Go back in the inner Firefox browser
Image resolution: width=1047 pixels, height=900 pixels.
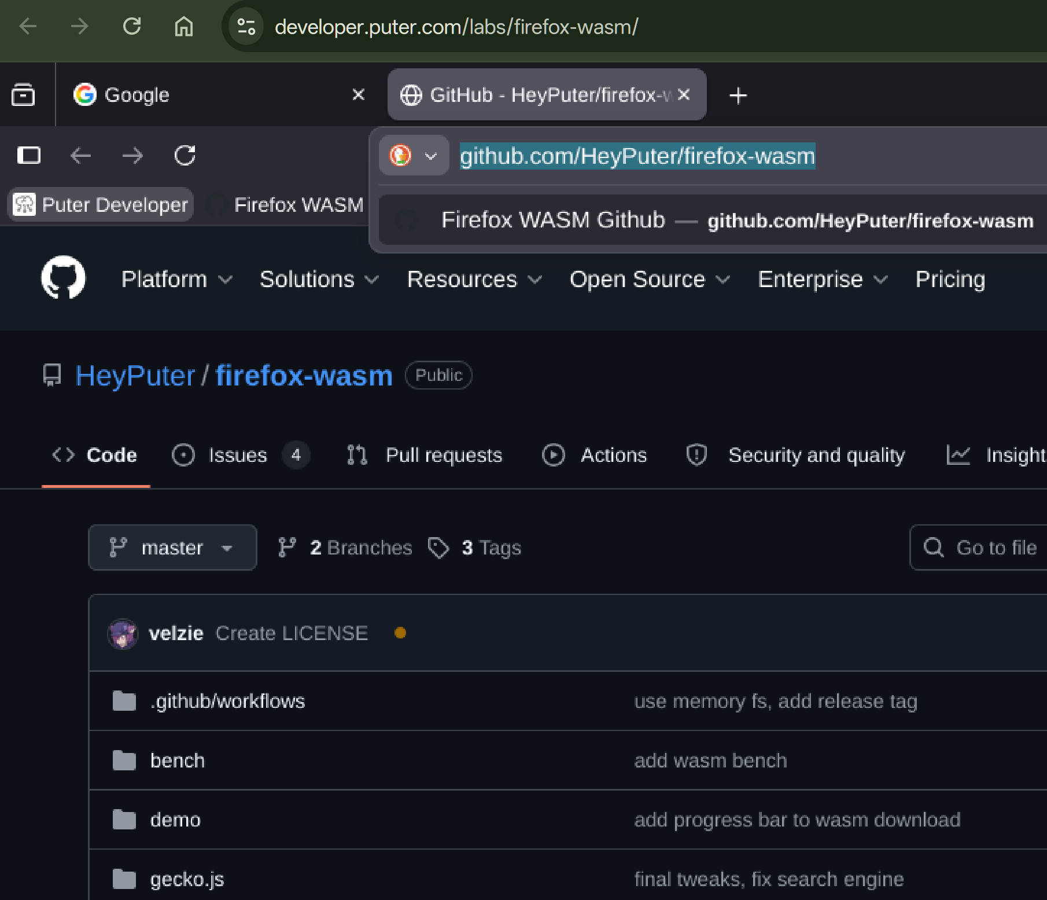[81, 156]
